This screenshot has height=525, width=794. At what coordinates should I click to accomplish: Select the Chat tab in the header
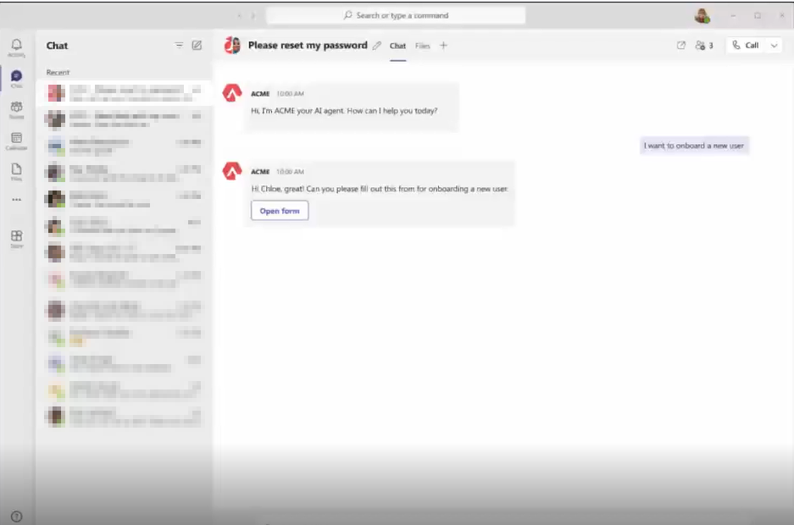click(x=397, y=46)
